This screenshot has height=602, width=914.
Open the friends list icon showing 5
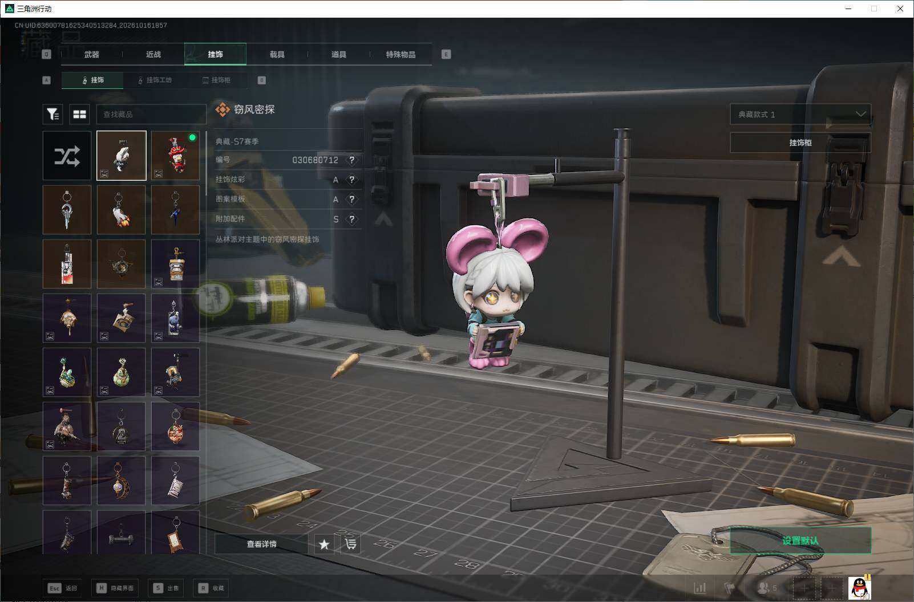click(x=767, y=588)
